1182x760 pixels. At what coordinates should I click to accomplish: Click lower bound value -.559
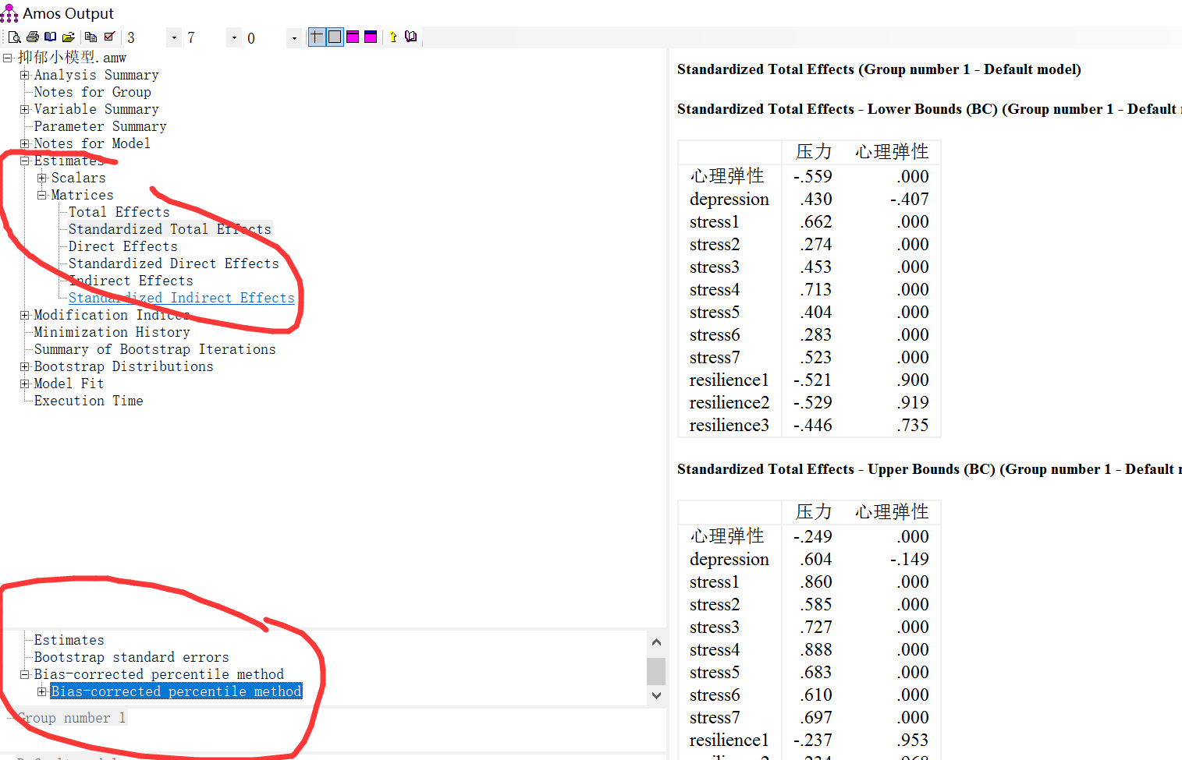[813, 176]
